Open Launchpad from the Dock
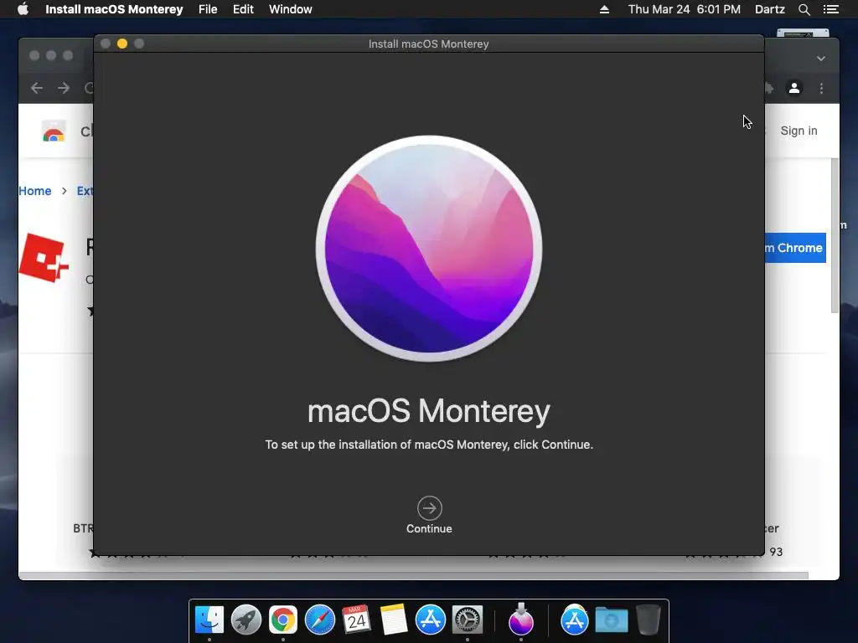This screenshot has height=643, width=858. coord(246,620)
